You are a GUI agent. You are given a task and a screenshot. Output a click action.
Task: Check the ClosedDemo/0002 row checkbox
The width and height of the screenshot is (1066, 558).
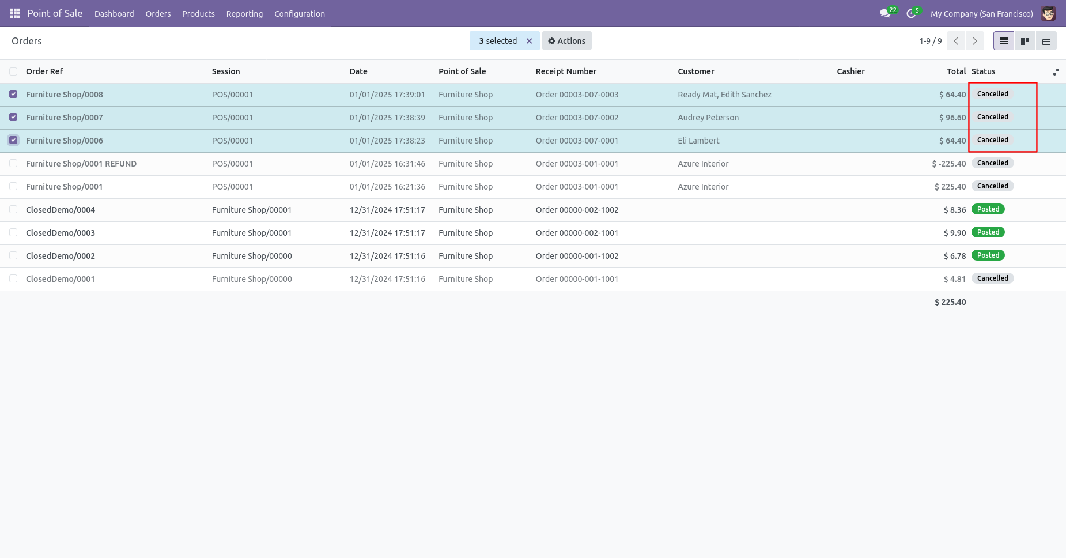coord(13,255)
